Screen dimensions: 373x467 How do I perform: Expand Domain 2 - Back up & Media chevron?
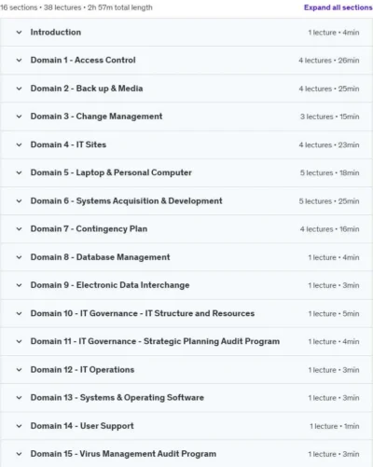click(x=19, y=89)
